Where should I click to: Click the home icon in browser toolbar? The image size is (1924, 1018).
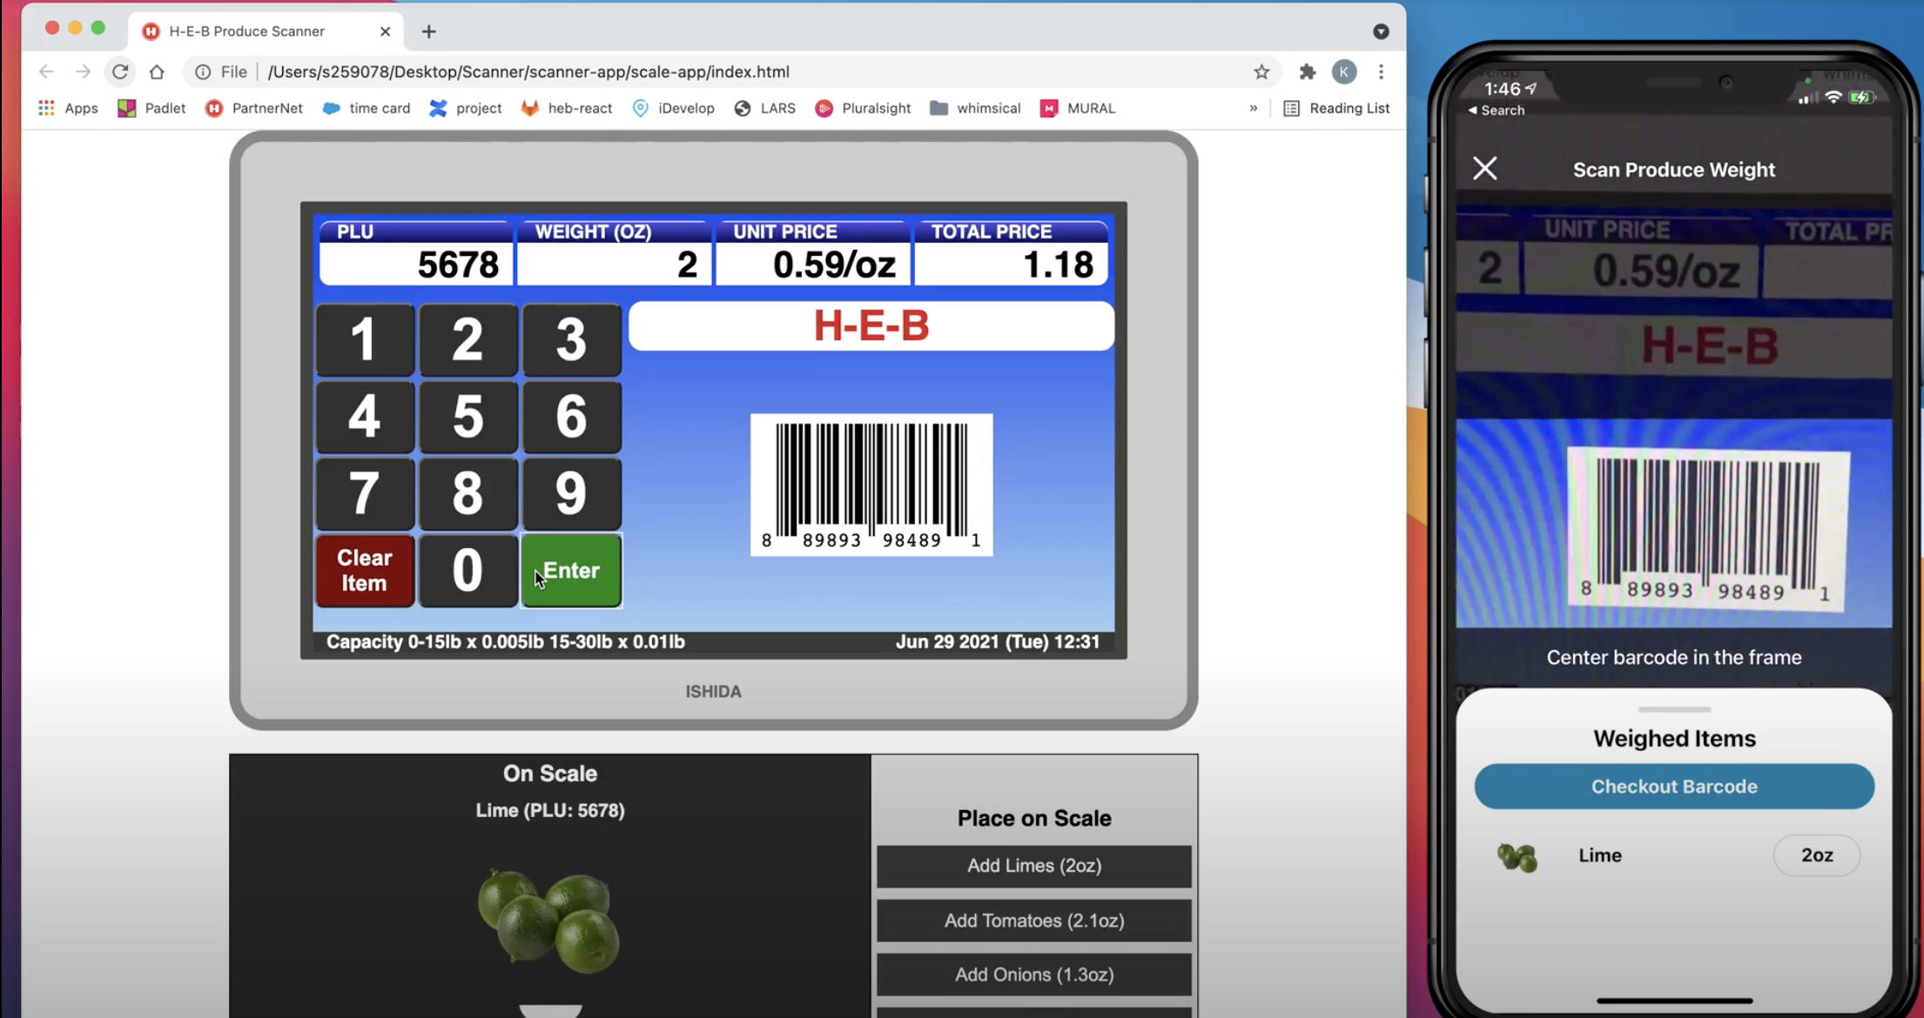(157, 72)
